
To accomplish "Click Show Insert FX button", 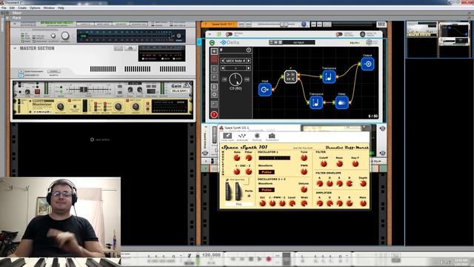I will (x=21, y=75).
